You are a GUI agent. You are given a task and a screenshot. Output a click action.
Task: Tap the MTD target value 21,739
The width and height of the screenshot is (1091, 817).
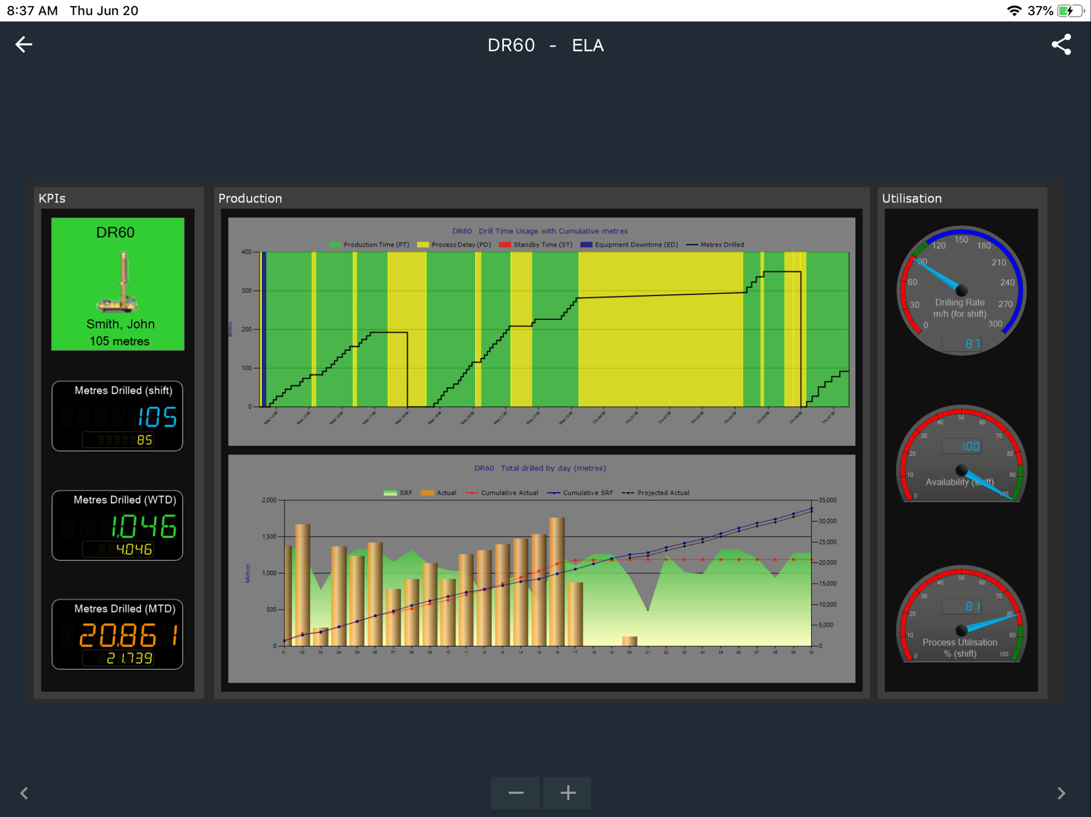point(130,658)
